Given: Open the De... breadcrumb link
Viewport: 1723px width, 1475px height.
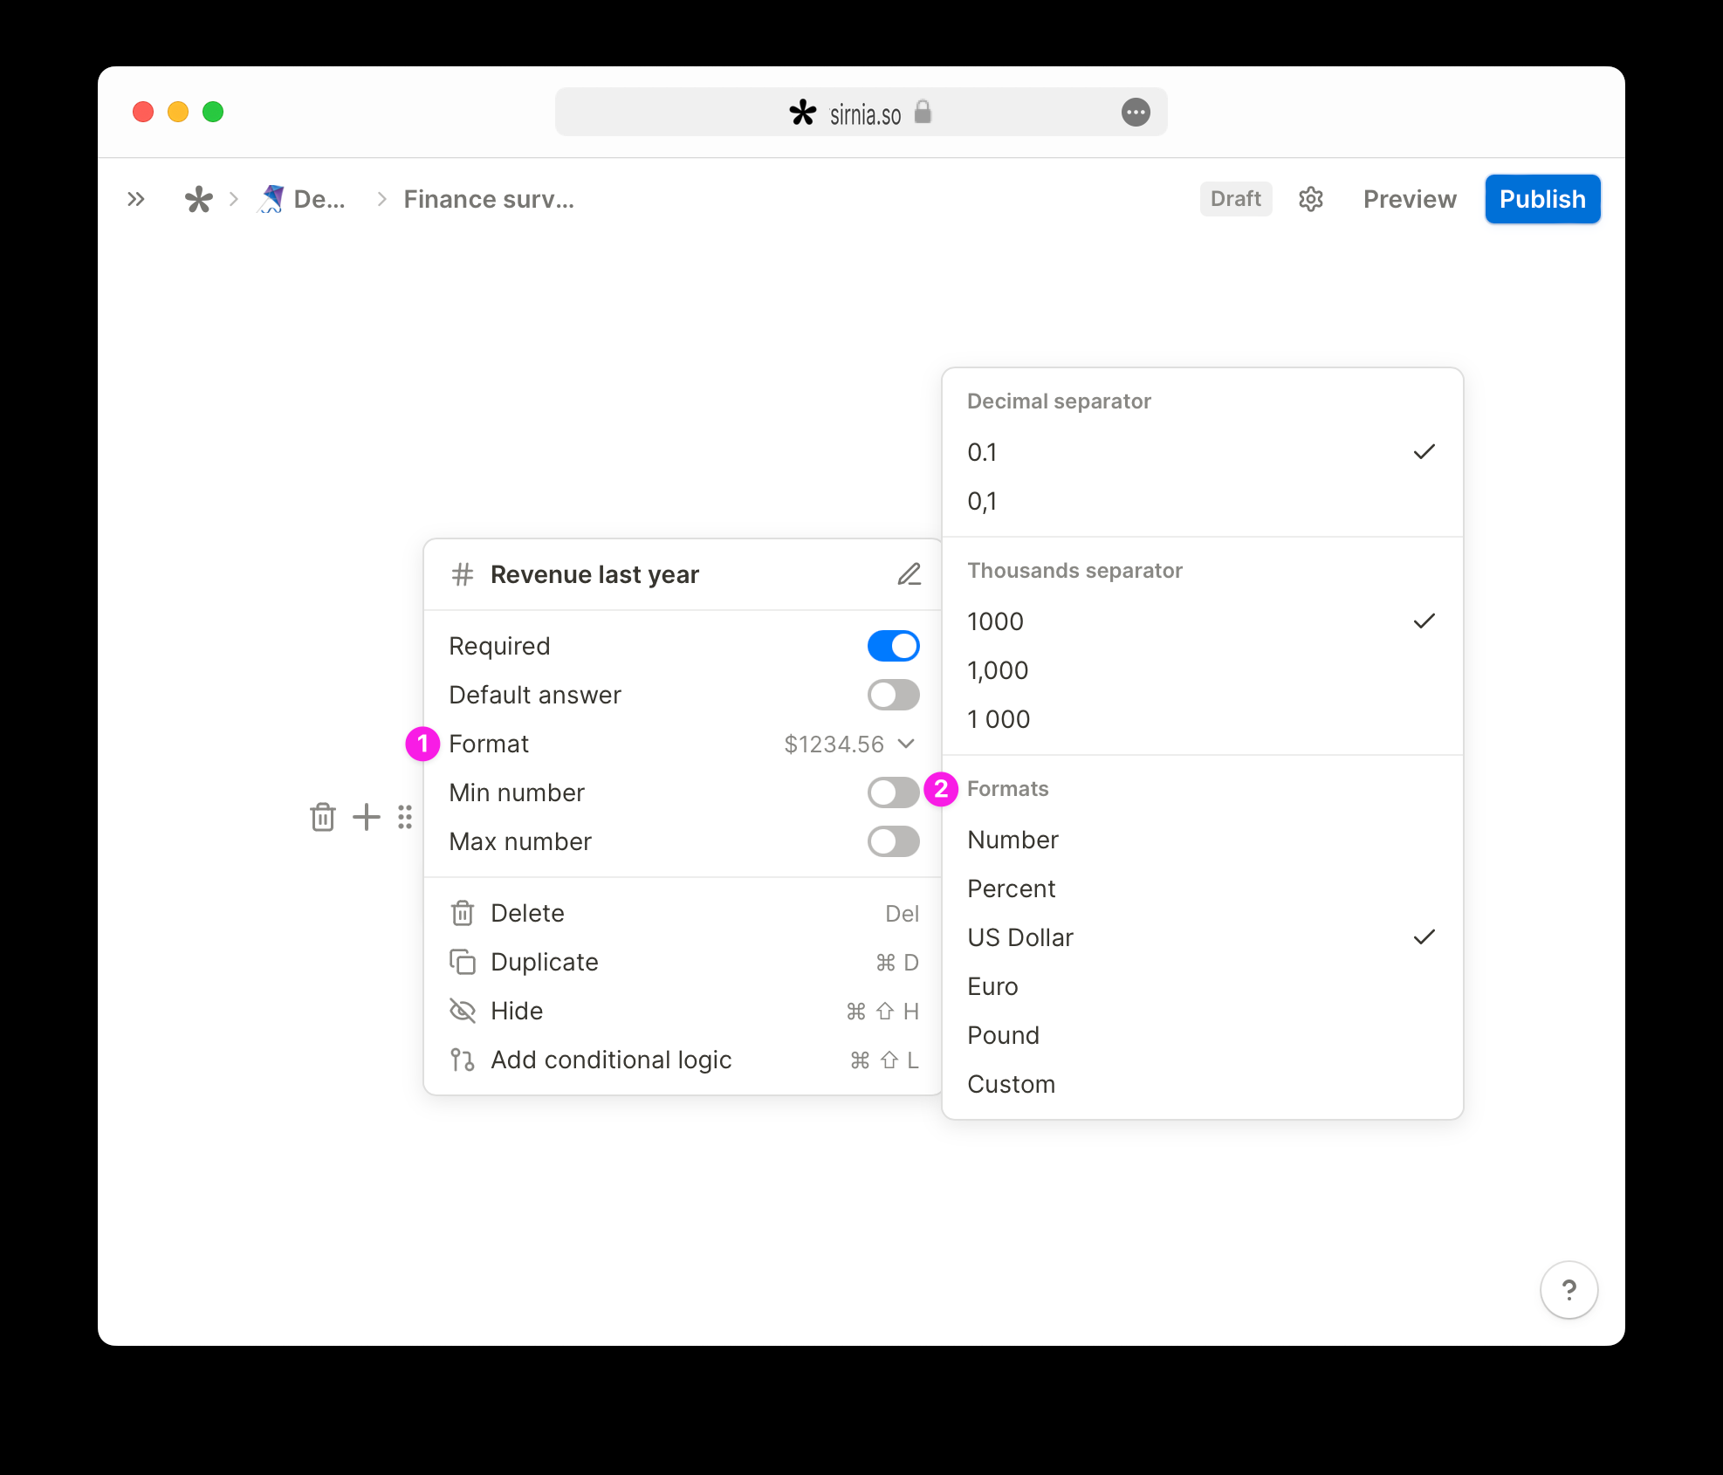Looking at the screenshot, I should [x=319, y=199].
